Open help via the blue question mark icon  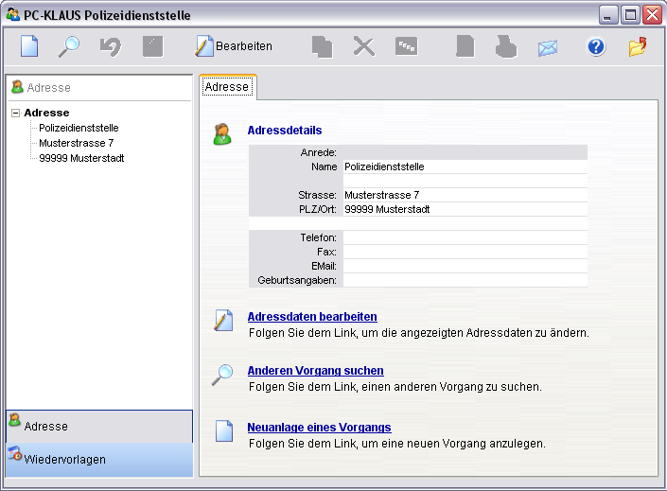point(595,46)
